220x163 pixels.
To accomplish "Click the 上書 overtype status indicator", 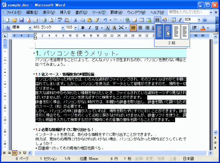I will (x=173, y=159).
